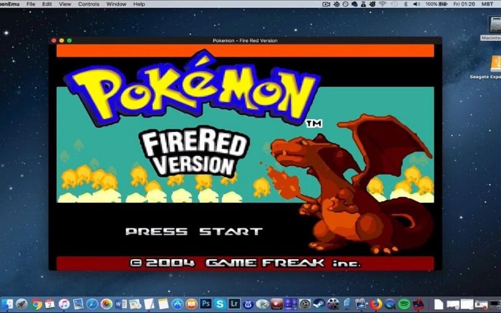
Task: Open Preview from the dock
Action: (x=78, y=304)
